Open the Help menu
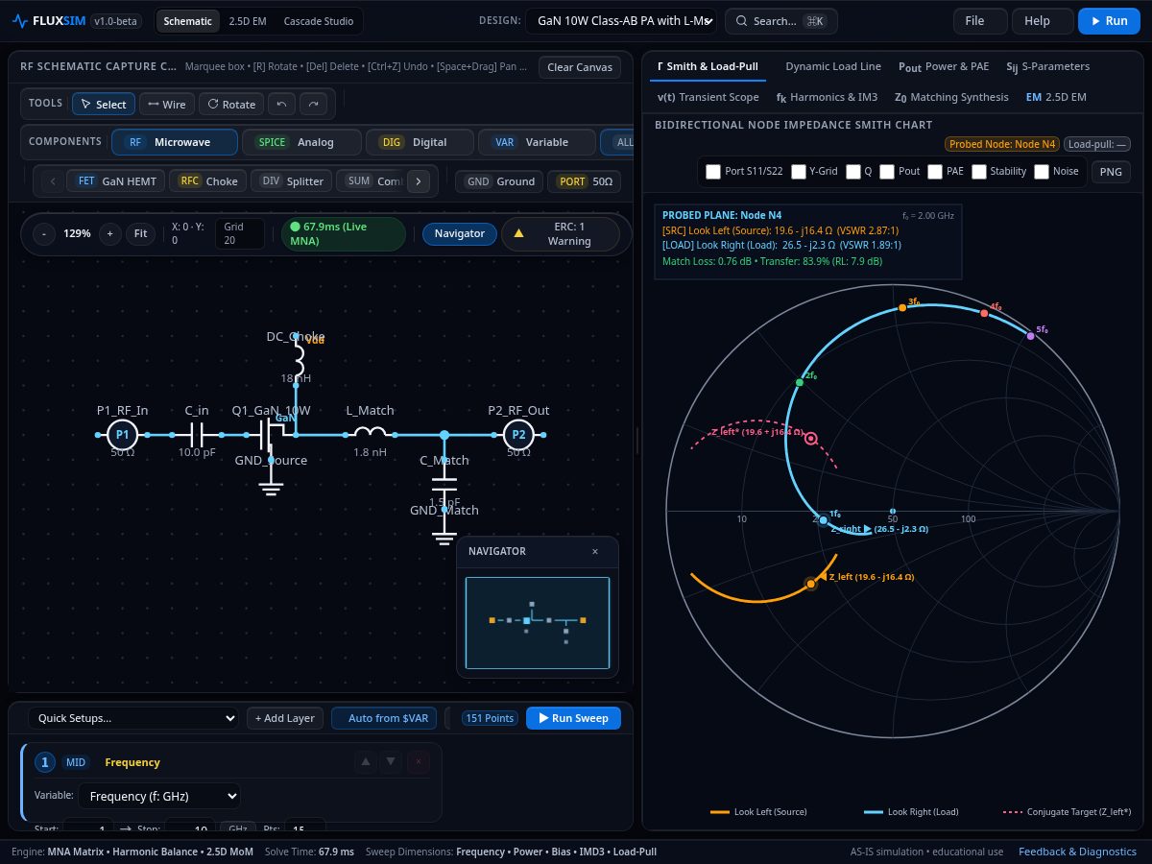The height and width of the screenshot is (864, 1152). click(1043, 21)
